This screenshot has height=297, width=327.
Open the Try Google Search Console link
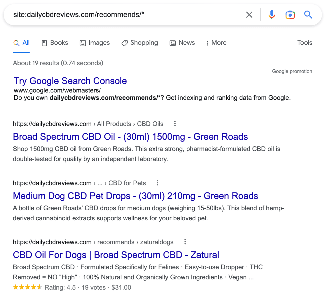click(70, 81)
